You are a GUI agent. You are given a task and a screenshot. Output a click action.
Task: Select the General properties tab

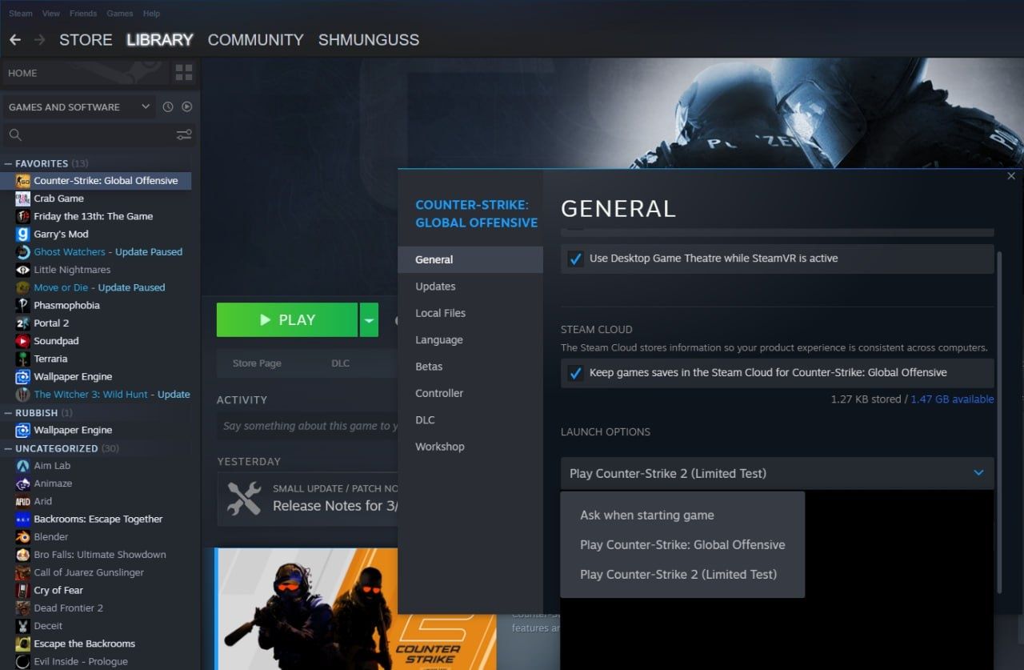[470, 259]
